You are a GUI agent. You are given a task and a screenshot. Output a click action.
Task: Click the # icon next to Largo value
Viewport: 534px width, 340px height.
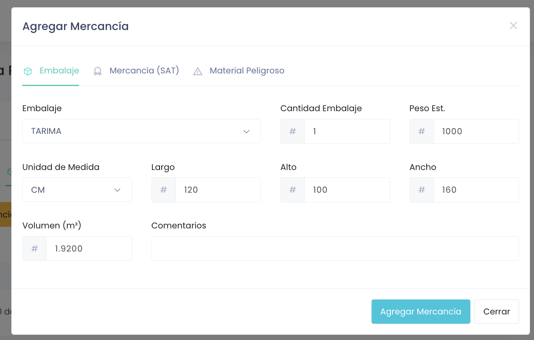(163, 189)
